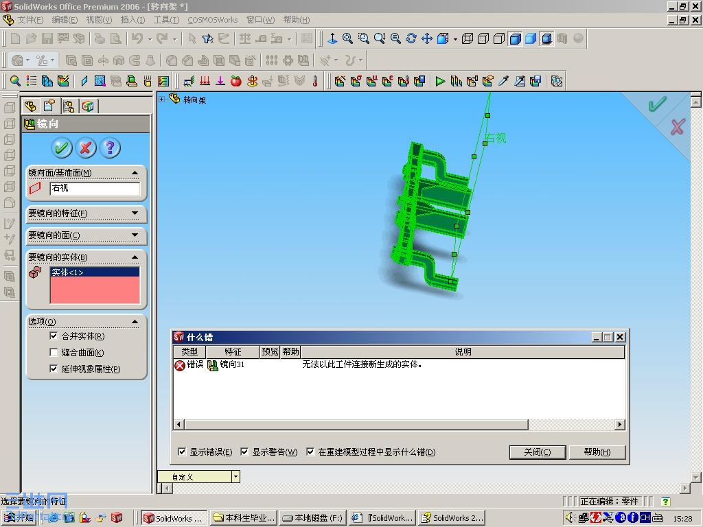Toggle 缝合曲面 checkbox
The image size is (703, 527).
tap(54, 352)
